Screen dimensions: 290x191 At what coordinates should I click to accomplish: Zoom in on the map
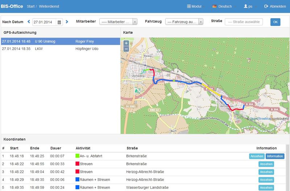(x=126, y=43)
